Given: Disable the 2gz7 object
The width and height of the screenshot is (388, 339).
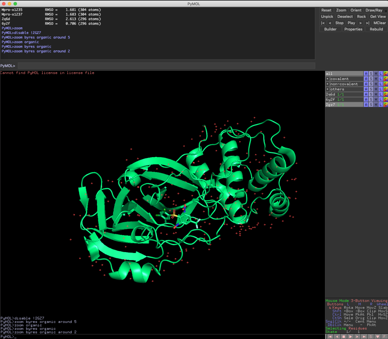Looking at the screenshot, I should [x=344, y=105].
